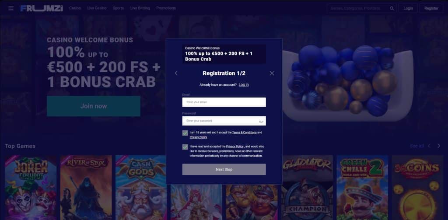
Task: Show password with the eye icon
Action: 261,121
